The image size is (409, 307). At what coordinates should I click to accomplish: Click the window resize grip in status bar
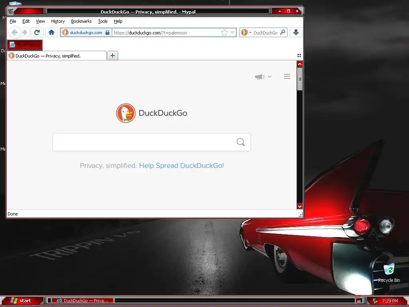click(x=300, y=215)
